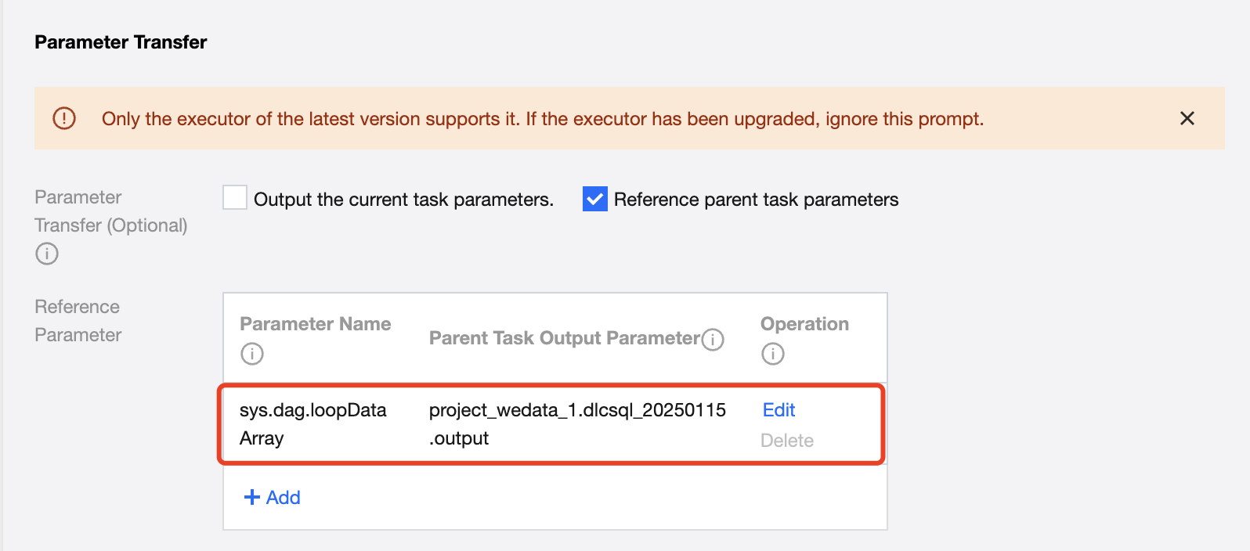
Task: Add a new reference parameter
Action: point(273,498)
